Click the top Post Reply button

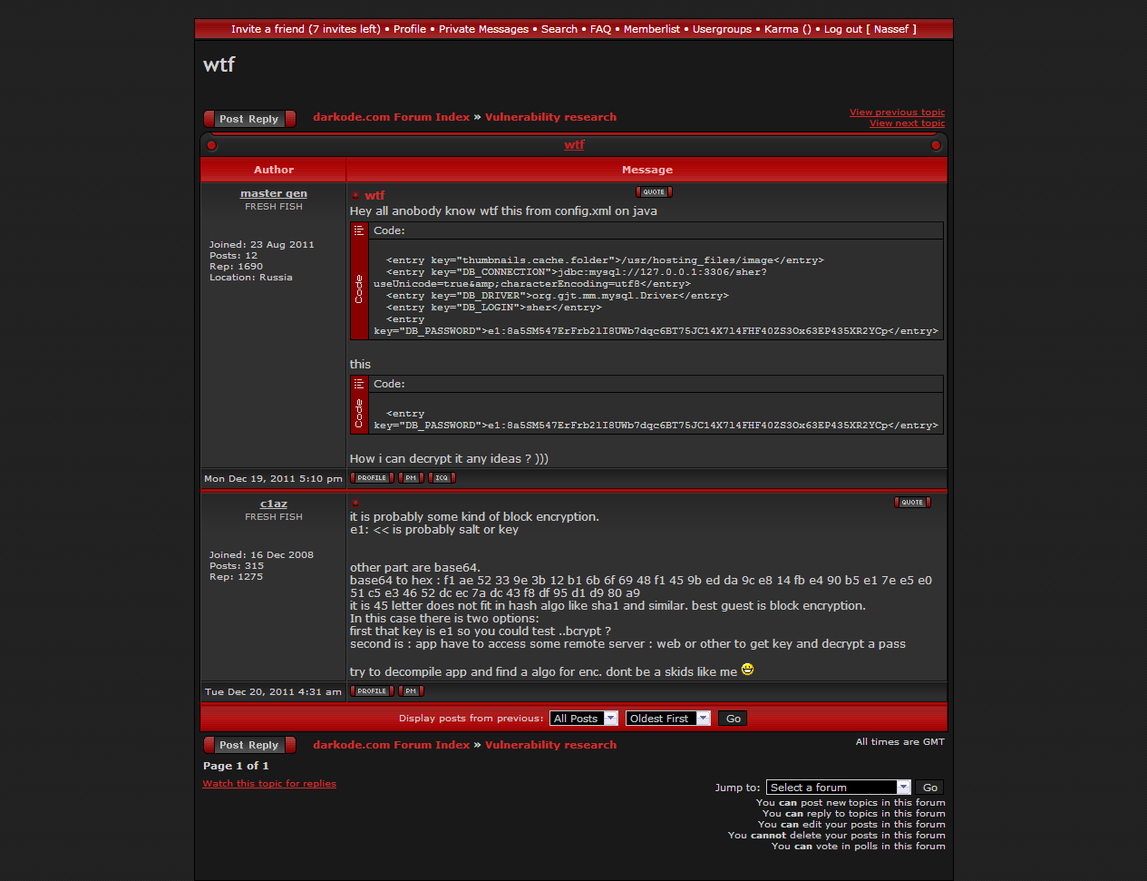click(249, 119)
